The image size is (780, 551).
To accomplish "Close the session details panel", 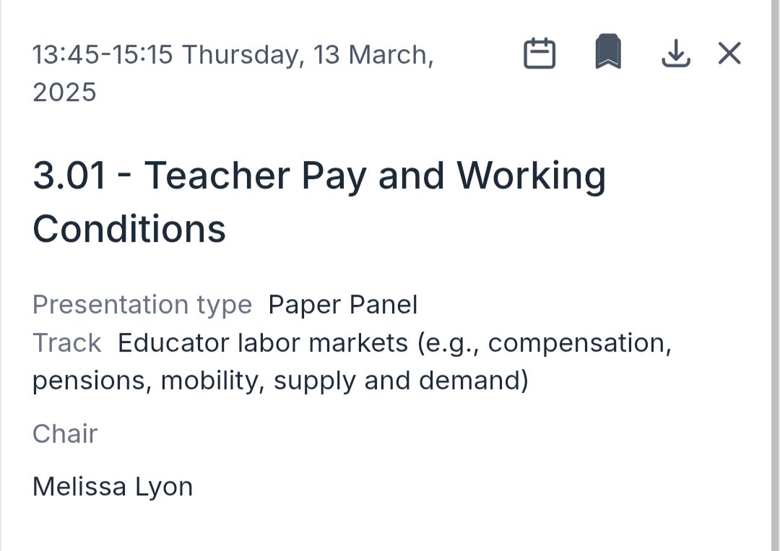I will pyautogui.click(x=729, y=53).
